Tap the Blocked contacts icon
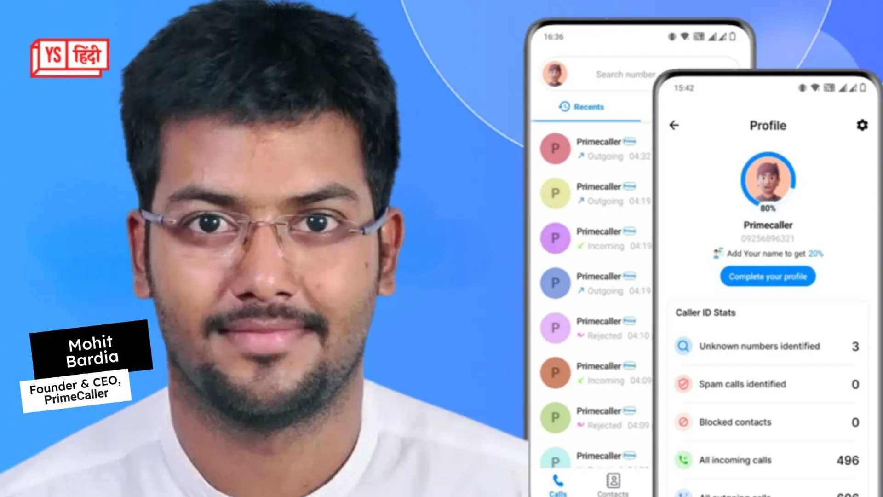This screenshot has width=883, height=497. coord(683,422)
